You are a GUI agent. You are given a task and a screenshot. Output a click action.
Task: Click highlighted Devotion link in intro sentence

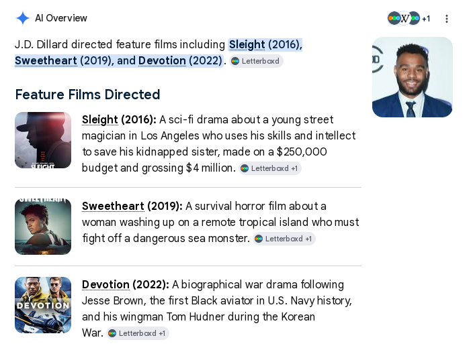162,61
